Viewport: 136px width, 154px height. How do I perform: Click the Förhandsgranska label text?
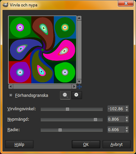(32, 95)
